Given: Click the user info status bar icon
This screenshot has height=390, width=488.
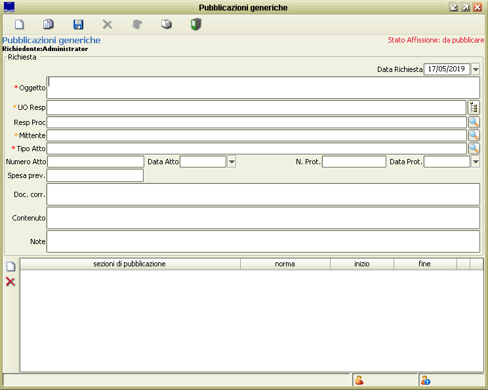Looking at the screenshot, I should coord(425,380).
